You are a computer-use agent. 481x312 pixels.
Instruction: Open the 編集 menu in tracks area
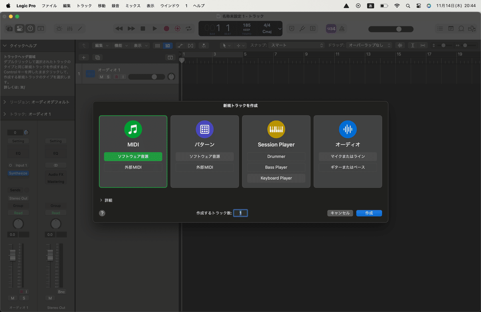coord(101,46)
